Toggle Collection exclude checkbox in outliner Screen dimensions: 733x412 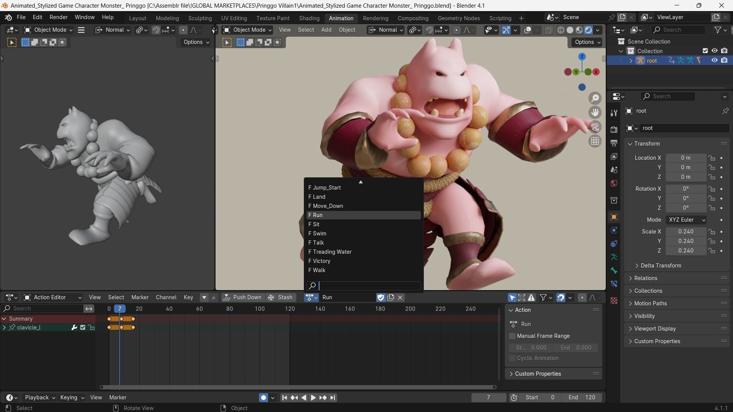click(x=705, y=51)
